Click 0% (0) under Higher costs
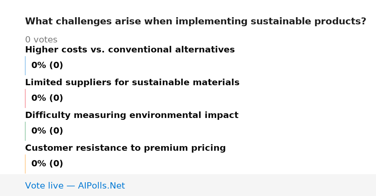Screen dimensions: 376x196 tap(47, 66)
